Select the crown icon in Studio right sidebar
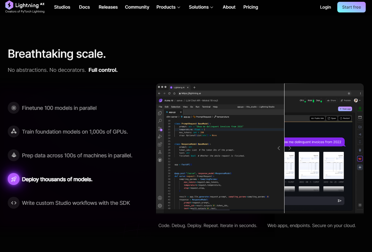Viewport: 372px width, 252px height. 360,159
